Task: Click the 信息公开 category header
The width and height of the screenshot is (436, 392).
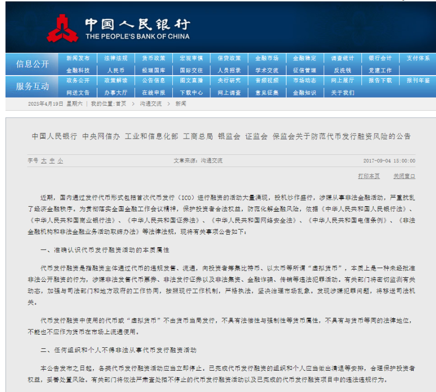Action: pos(32,64)
